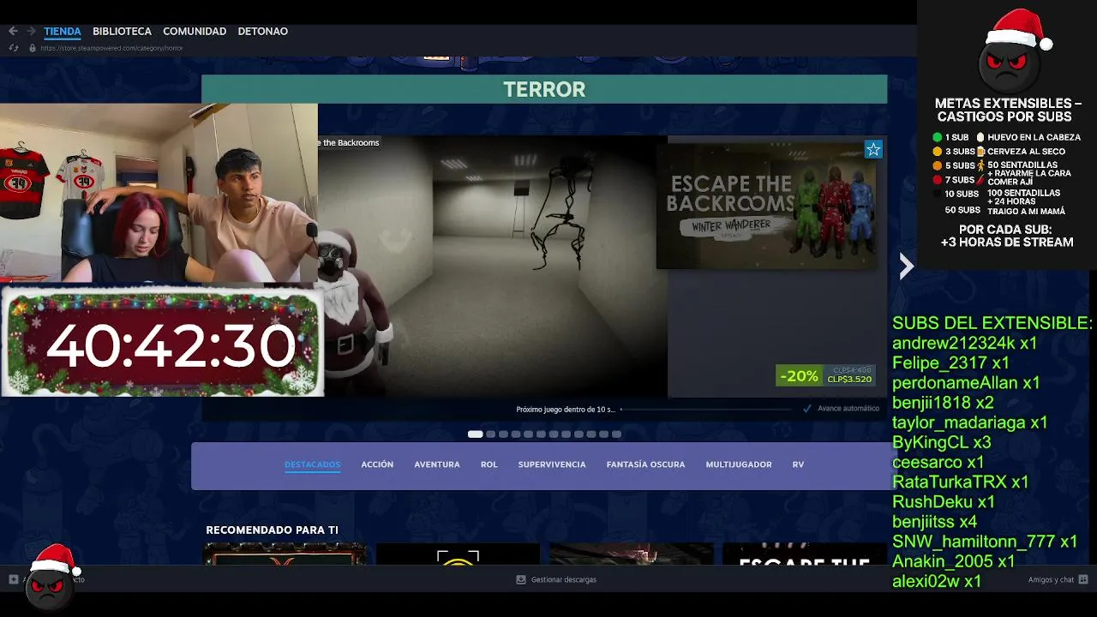
Task: Switch to the MULTIJUGADOR tab
Action: coord(739,464)
